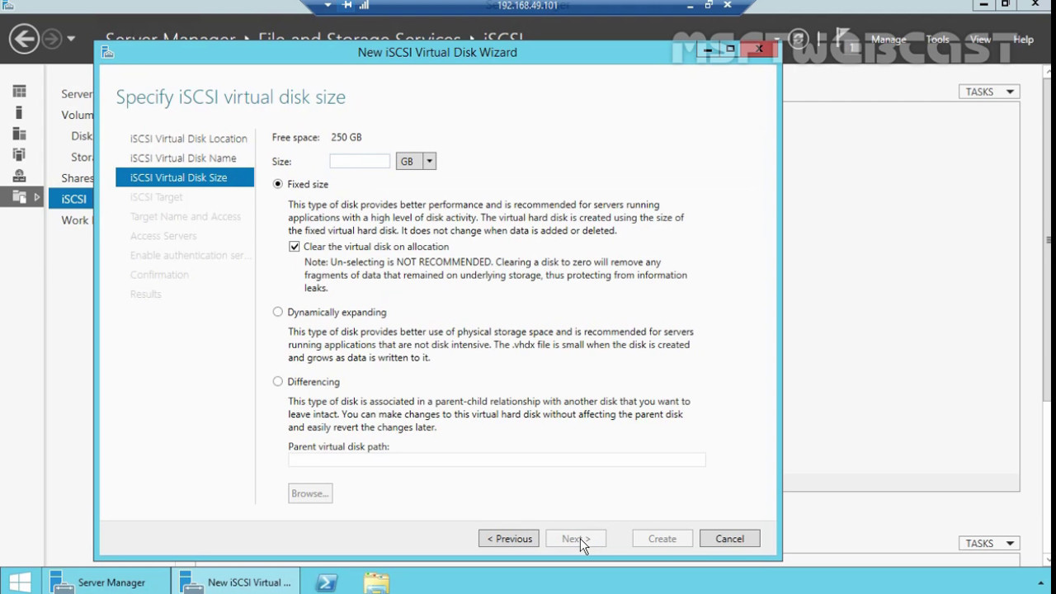1056x594 pixels.
Task: Select the Fixed size radio button
Action: [x=278, y=184]
